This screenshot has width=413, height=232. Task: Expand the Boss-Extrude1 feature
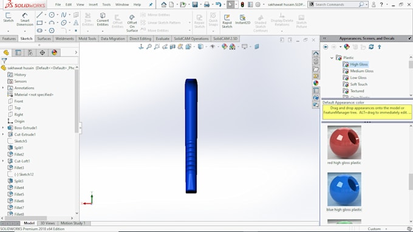point(3,128)
